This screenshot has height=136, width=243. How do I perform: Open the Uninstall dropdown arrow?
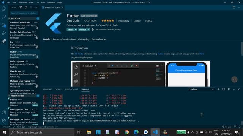click(x=88, y=29)
